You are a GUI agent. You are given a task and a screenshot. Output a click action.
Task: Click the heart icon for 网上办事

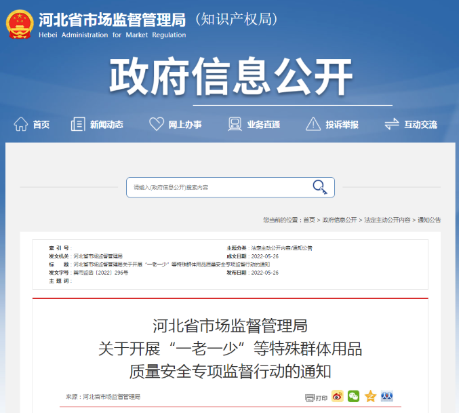[157, 124]
